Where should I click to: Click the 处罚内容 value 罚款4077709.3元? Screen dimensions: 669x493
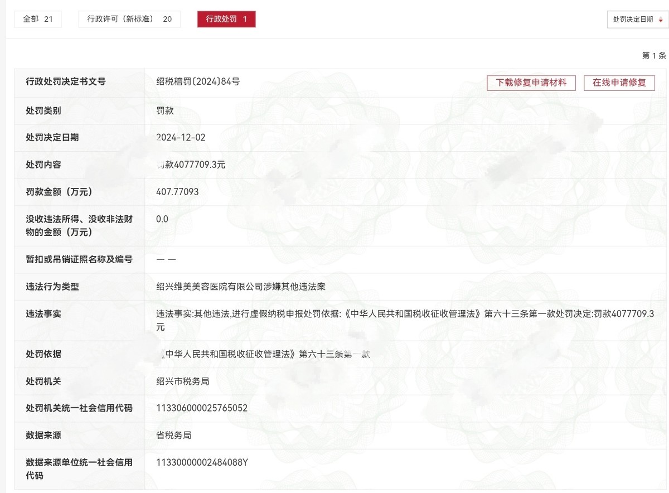pos(191,165)
